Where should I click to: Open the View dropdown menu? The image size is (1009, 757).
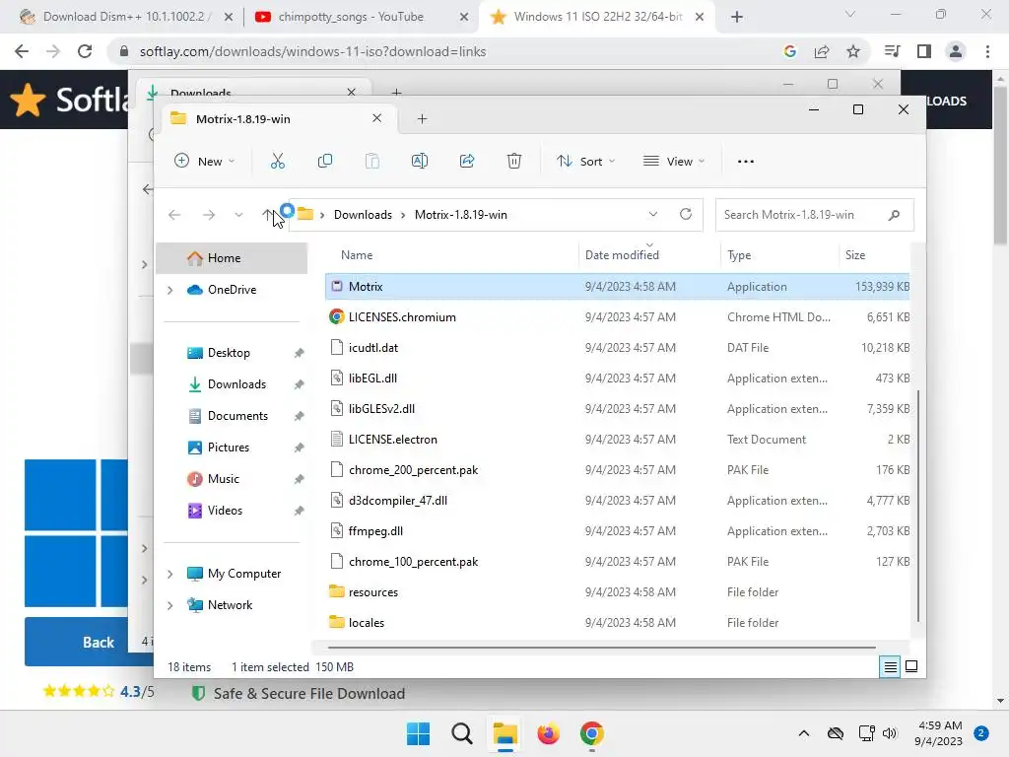pyautogui.click(x=674, y=161)
